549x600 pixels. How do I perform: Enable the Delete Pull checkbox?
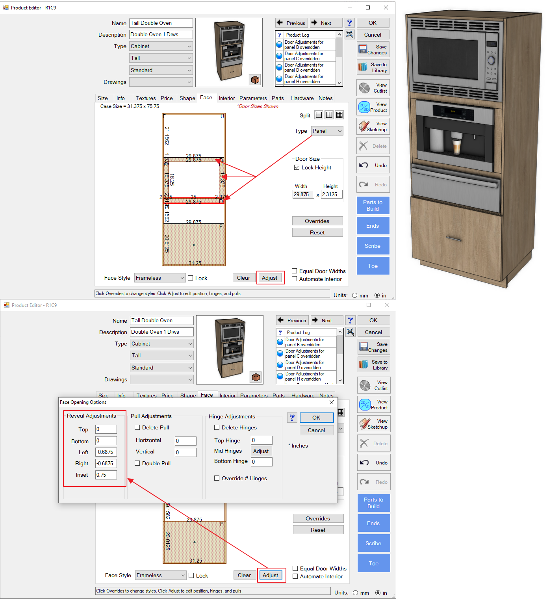[137, 427]
